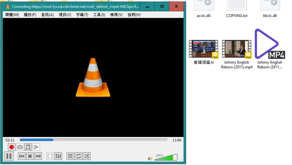The height and width of the screenshot is (165, 292).
Task: Minimize the VLC window
Action: click(147, 6)
